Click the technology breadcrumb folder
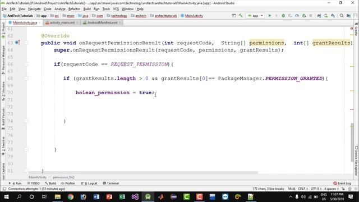Image resolution: width=359 pixels, height=202 pixels. point(117,16)
